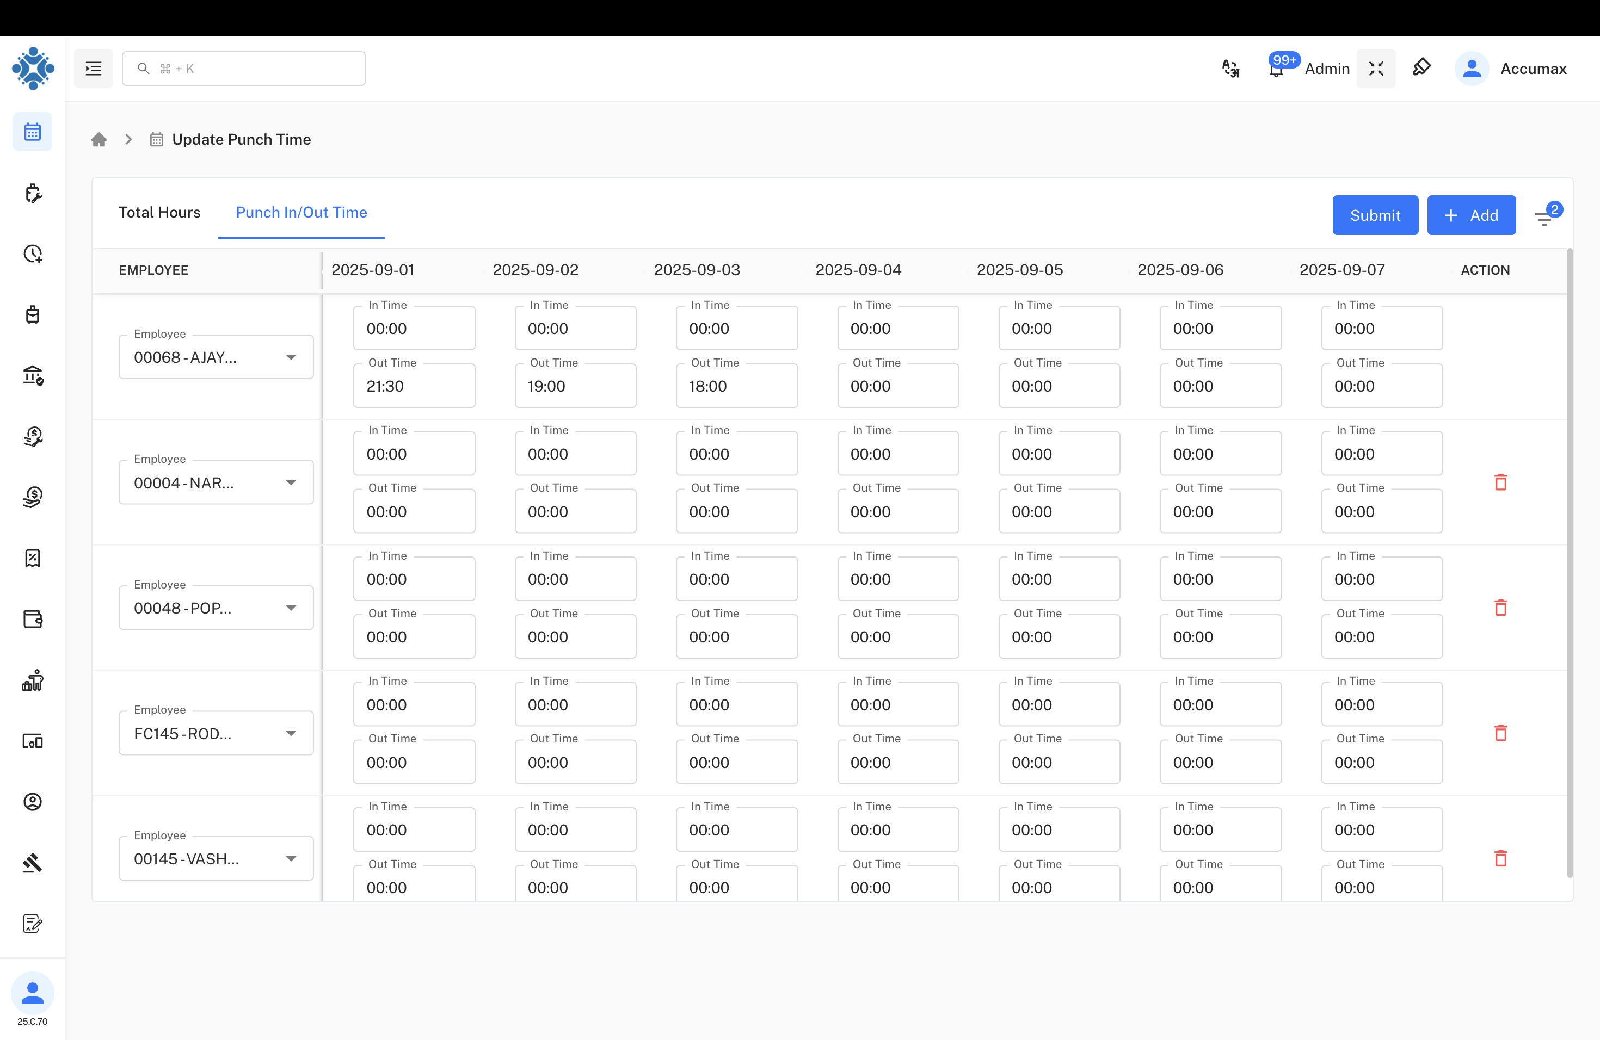Click the Add button
This screenshot has height=1040, width=1600.
pos(1471,215)
